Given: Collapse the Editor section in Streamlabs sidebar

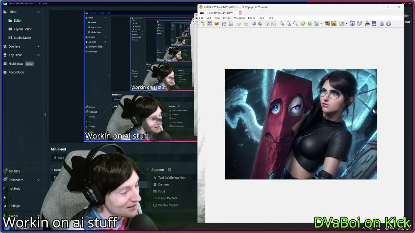Looking at the screenshot, I should click(38, 12).
